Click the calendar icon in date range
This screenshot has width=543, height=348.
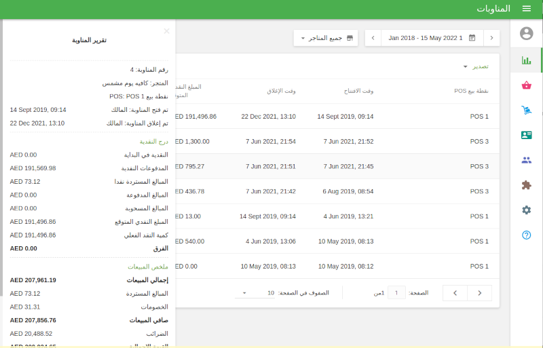(x=472, y=38)
